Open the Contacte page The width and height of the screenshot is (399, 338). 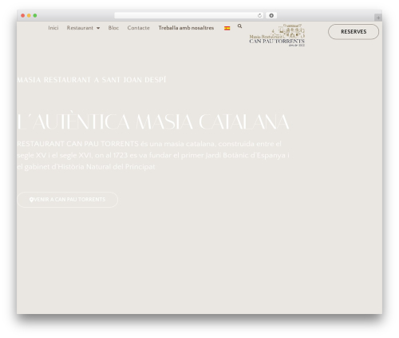coord(138,28)
